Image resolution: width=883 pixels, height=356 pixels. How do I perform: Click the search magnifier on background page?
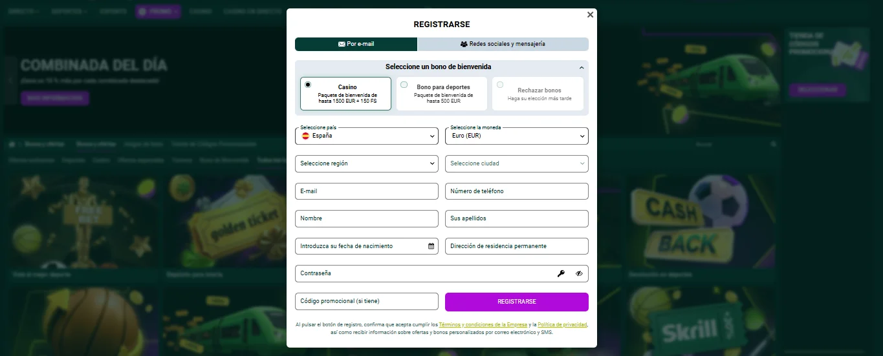pos(774,144)
